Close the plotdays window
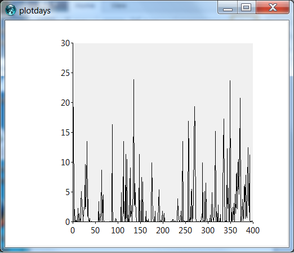 coord(273,7)
